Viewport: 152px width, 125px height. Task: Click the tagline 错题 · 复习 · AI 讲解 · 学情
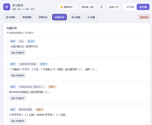[23, 9]
